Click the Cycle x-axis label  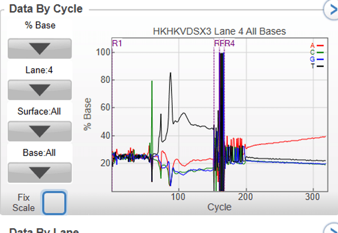tap(219, 207)
